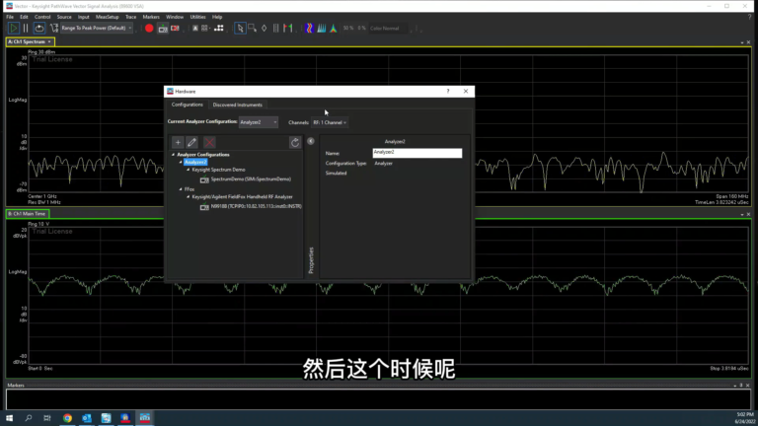Open the Edit menu

(24, 17)
